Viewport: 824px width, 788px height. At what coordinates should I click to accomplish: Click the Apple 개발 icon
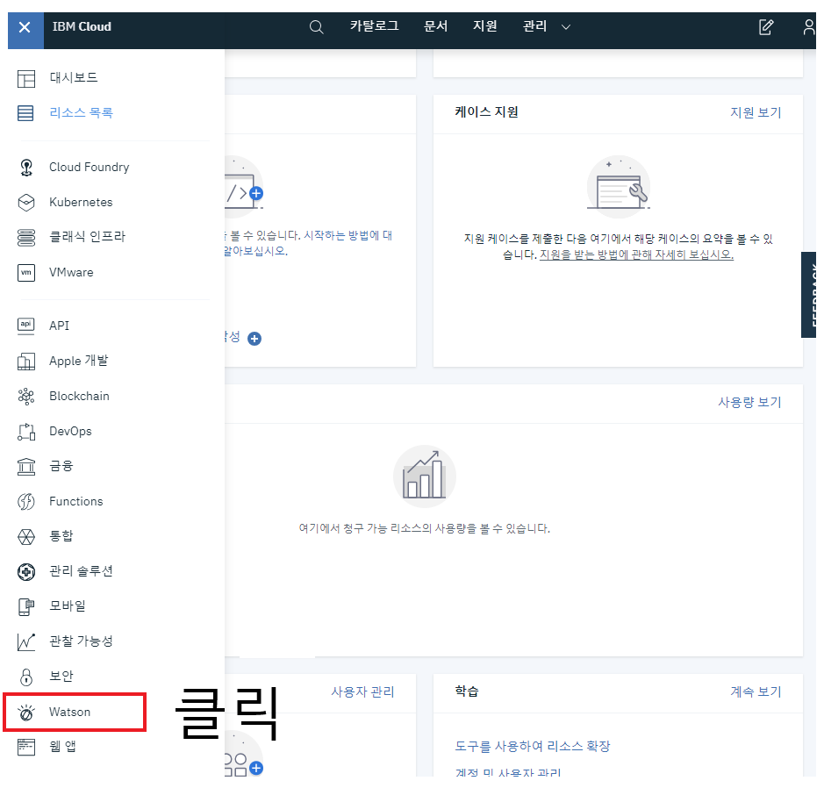26,362
